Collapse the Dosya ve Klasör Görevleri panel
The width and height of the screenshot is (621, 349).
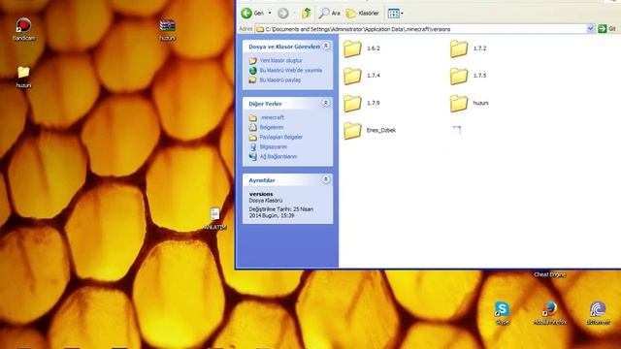326,46
